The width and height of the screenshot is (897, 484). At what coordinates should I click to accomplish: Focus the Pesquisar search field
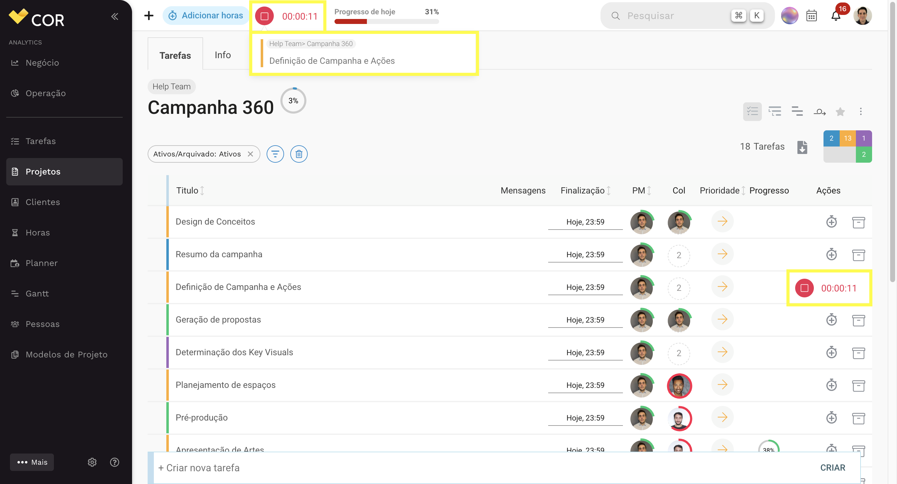pyautogui.click(x=687, y=16)
